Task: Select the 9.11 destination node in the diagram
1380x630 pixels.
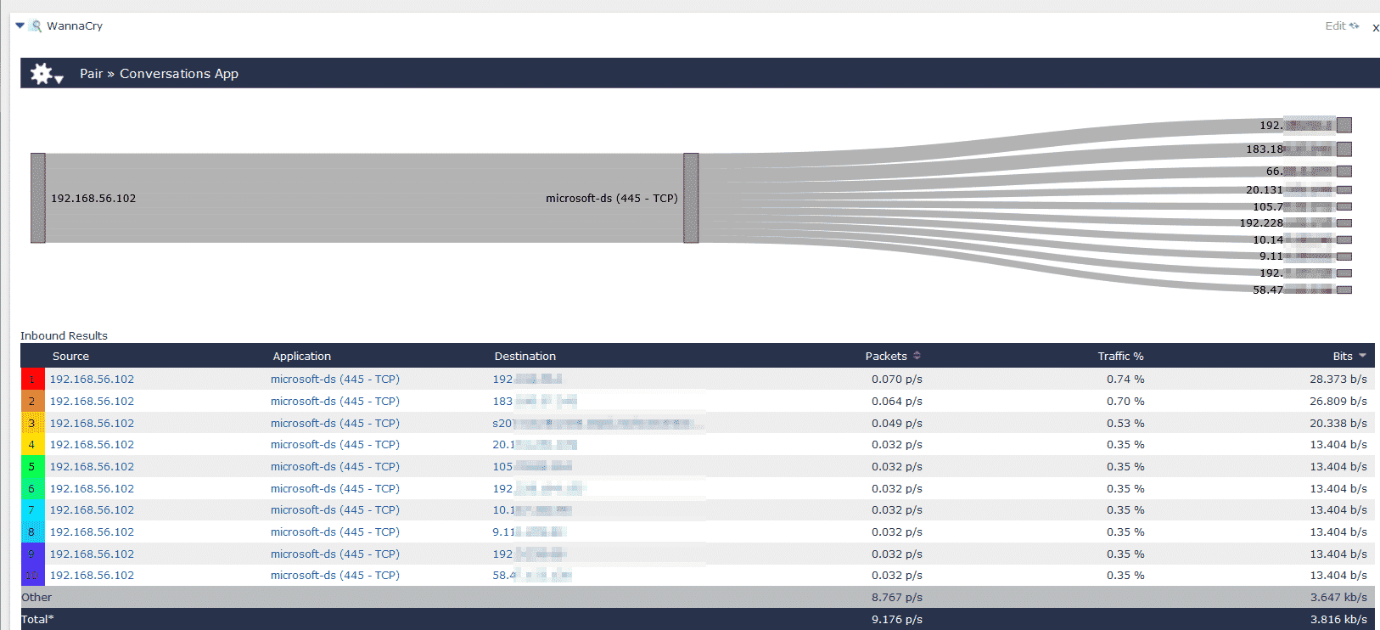Action: (1344, 256)
